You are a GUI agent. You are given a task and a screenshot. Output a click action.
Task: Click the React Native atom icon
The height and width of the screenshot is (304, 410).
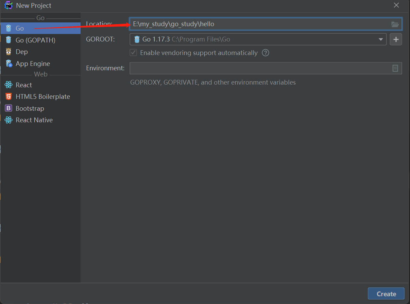(8, 120)
